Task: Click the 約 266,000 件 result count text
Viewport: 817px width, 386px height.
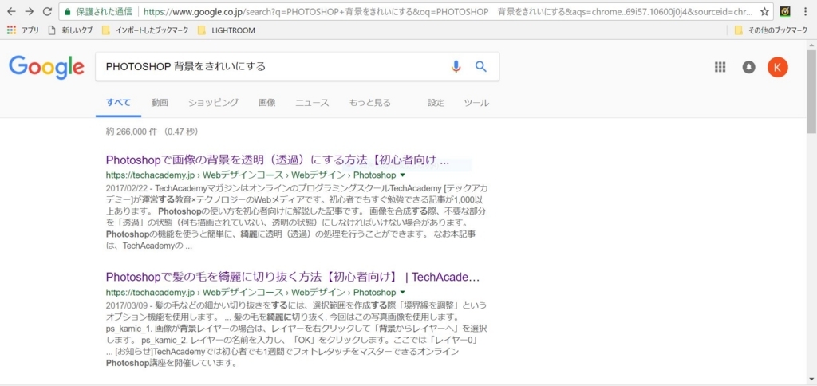Action: tap(132, 132)
